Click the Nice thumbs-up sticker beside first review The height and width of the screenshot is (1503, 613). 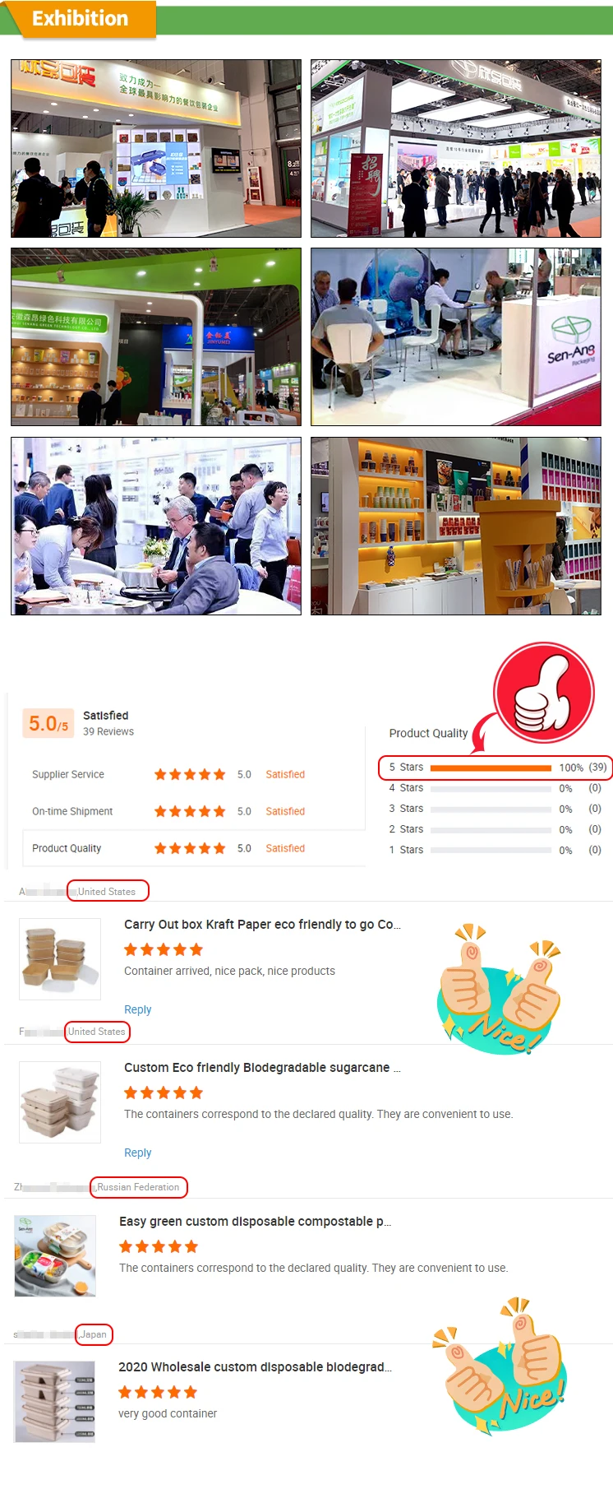498,989
